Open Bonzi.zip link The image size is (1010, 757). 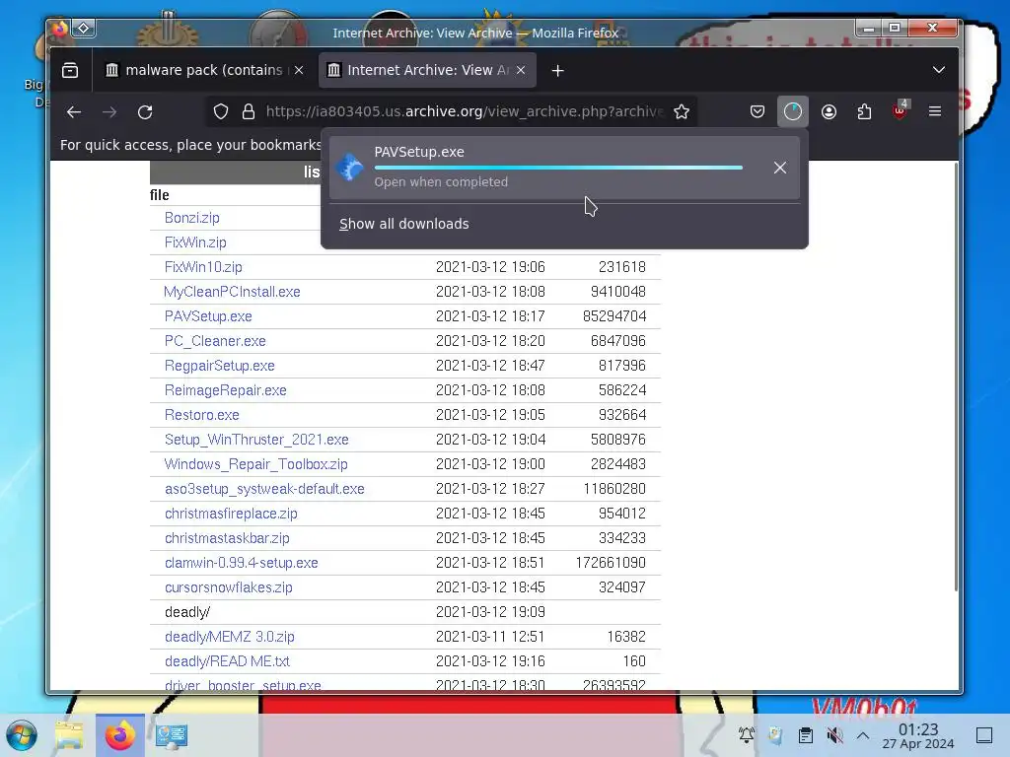[192, 218]
